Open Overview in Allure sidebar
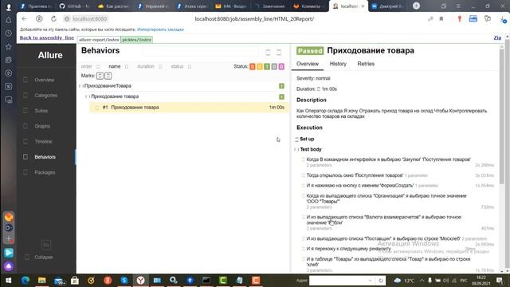510x287 pixels. pos(45,80)
